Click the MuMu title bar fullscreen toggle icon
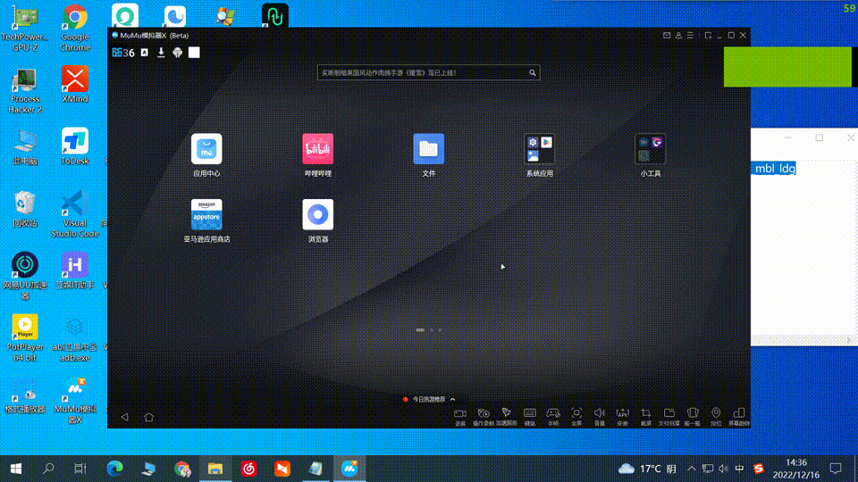The width and height of the screenshot is (858, 482). [x=708, y=36]
